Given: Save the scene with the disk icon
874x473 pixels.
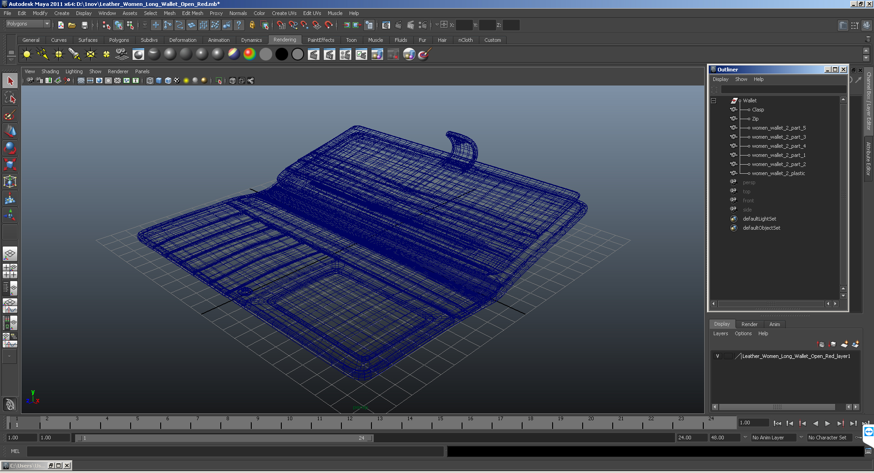Looking at the screenshot, I should [84, 25].
